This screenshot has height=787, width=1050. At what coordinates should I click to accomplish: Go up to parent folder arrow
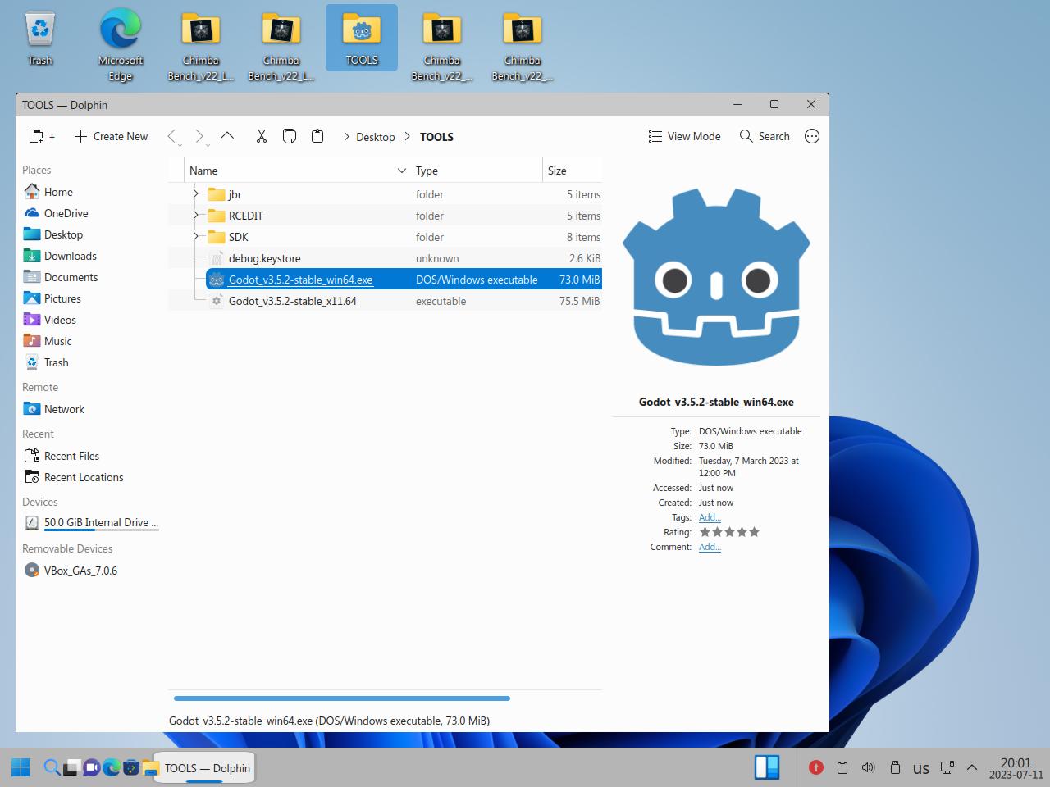click(227, 136)
